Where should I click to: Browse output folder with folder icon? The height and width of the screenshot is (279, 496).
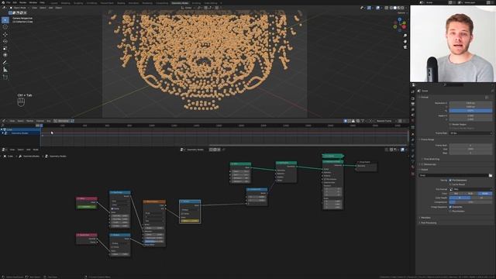[491, 175]
